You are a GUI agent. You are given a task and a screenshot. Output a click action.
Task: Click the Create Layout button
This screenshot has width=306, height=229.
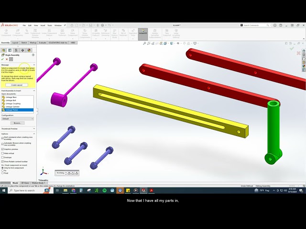coord(17,85)
